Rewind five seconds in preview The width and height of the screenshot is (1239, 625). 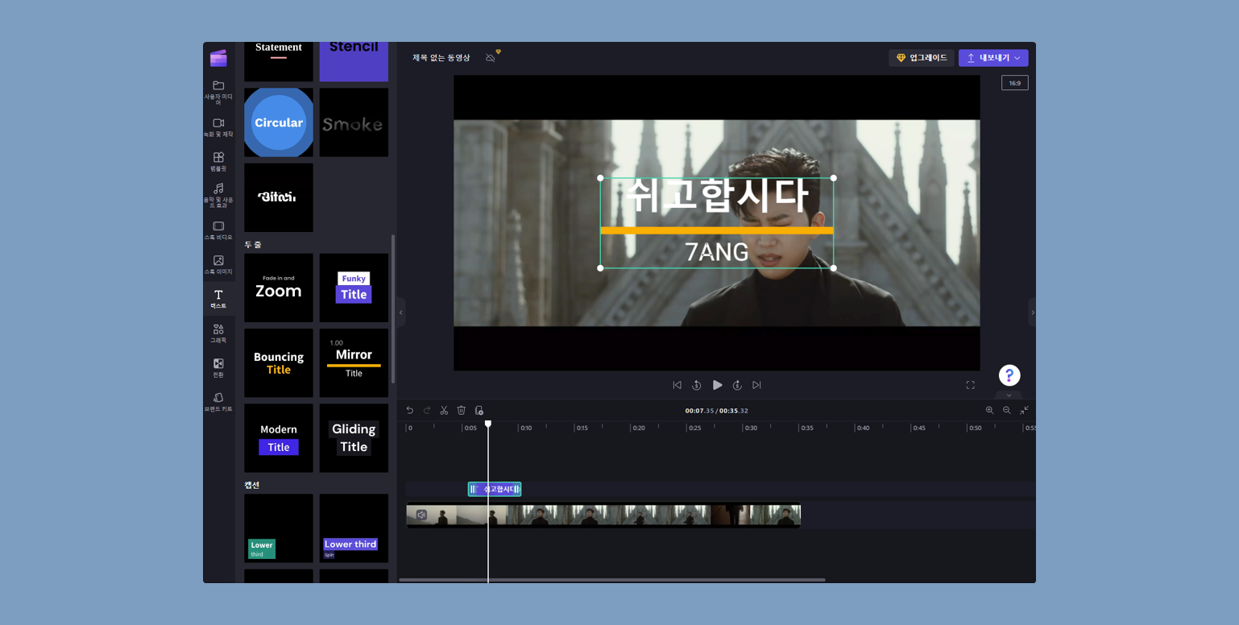pos(697,385)
